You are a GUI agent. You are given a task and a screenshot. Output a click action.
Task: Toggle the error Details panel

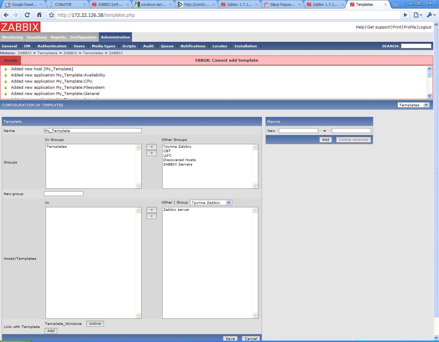tap(11, 60)
